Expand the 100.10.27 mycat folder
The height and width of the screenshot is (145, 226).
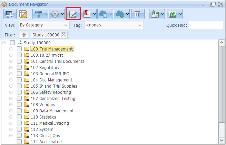tap(11, 55)
